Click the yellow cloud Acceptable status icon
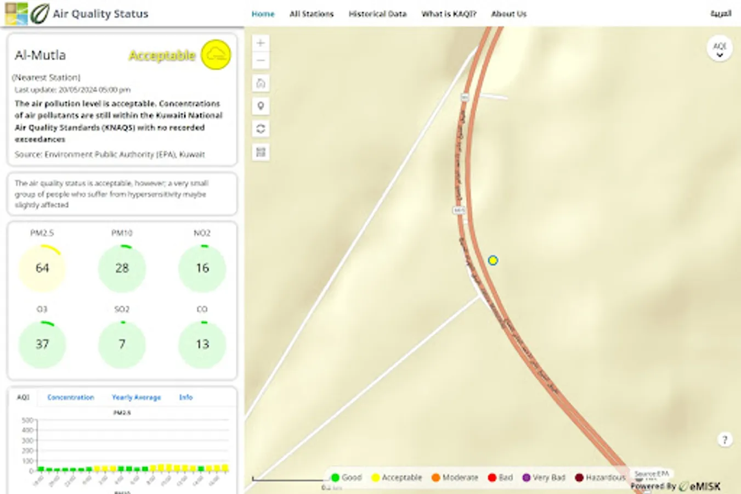This screenshot has width=741, height=494. pos(216,55)
